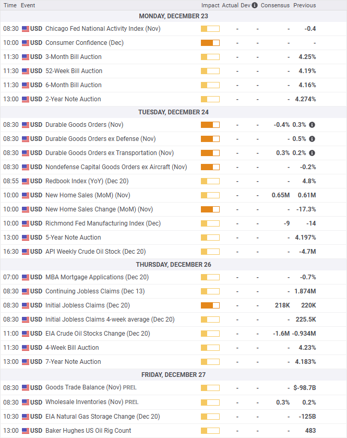Click the Monday, December 23 date header
347x438 pixels.
(173, 16)
